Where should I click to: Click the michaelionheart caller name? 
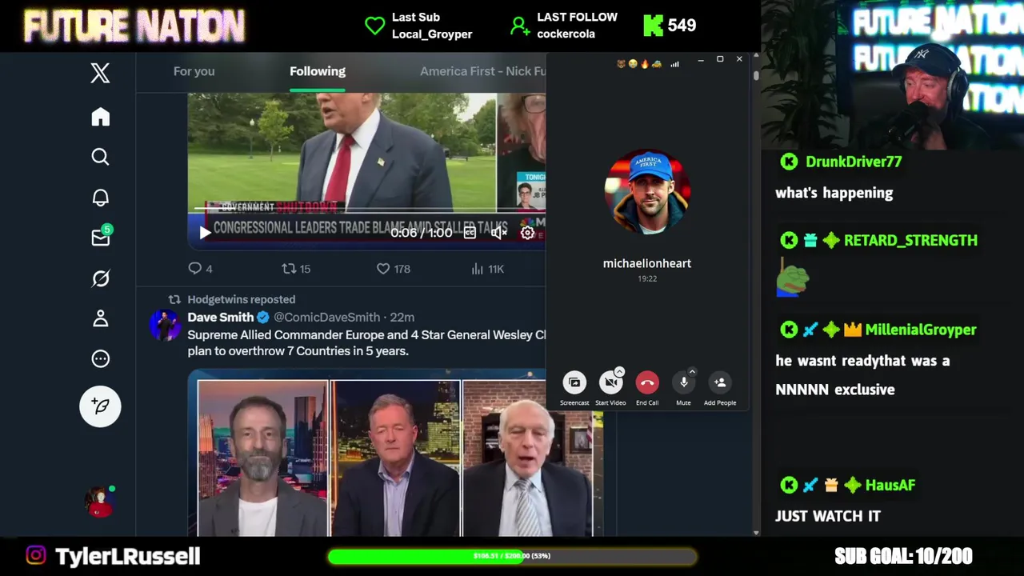point(647,263)
